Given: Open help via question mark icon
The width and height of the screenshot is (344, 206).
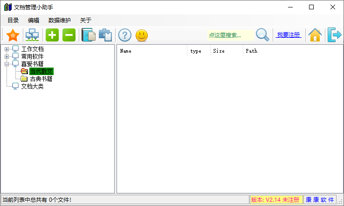Looking at the screenshot, I should coord(124,35).
